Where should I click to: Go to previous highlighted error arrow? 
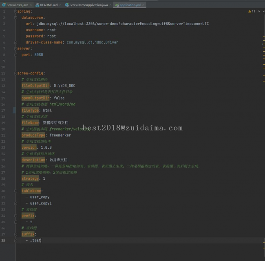pos(258,11)
